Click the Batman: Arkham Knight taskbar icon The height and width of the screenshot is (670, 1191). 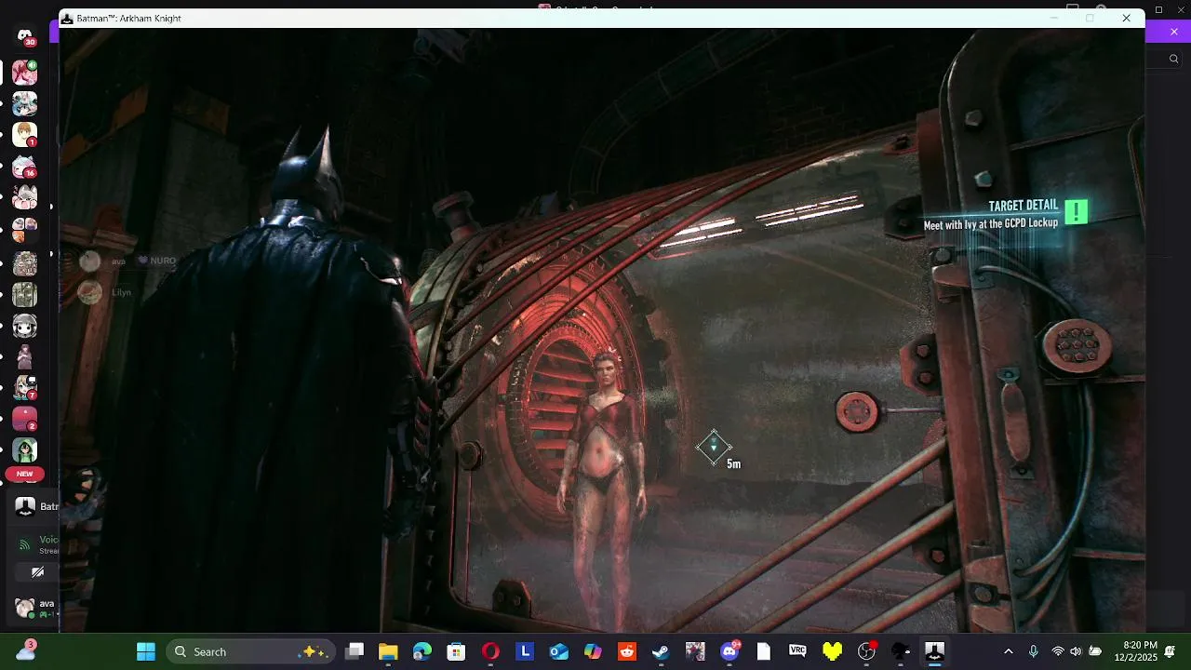[934, 651]
